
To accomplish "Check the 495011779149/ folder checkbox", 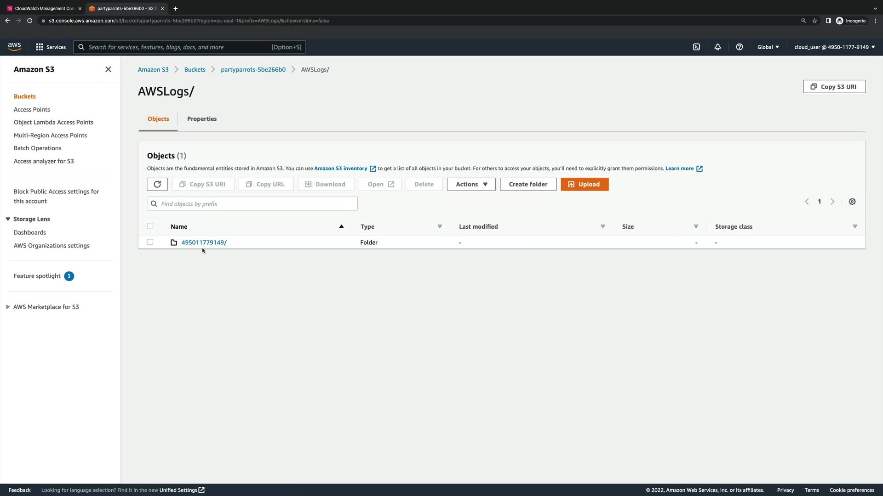I will [150, 242].
